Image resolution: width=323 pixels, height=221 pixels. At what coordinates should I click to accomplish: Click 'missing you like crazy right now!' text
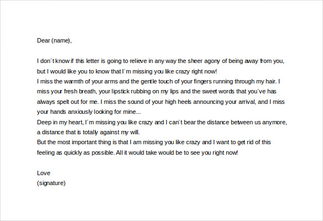174,71
